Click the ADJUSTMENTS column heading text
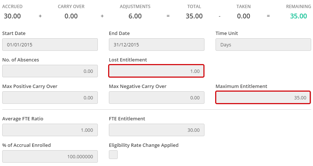 (135, 7)
